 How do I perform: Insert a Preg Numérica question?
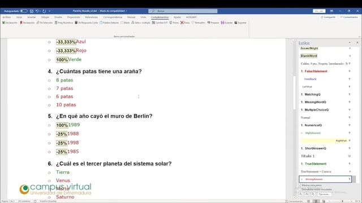pos(64,23)
